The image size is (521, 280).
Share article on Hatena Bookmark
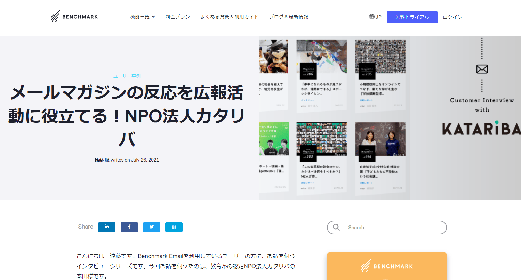pos(174,227)
